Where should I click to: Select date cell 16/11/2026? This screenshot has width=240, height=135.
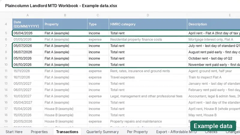click(x=28, y=77)
